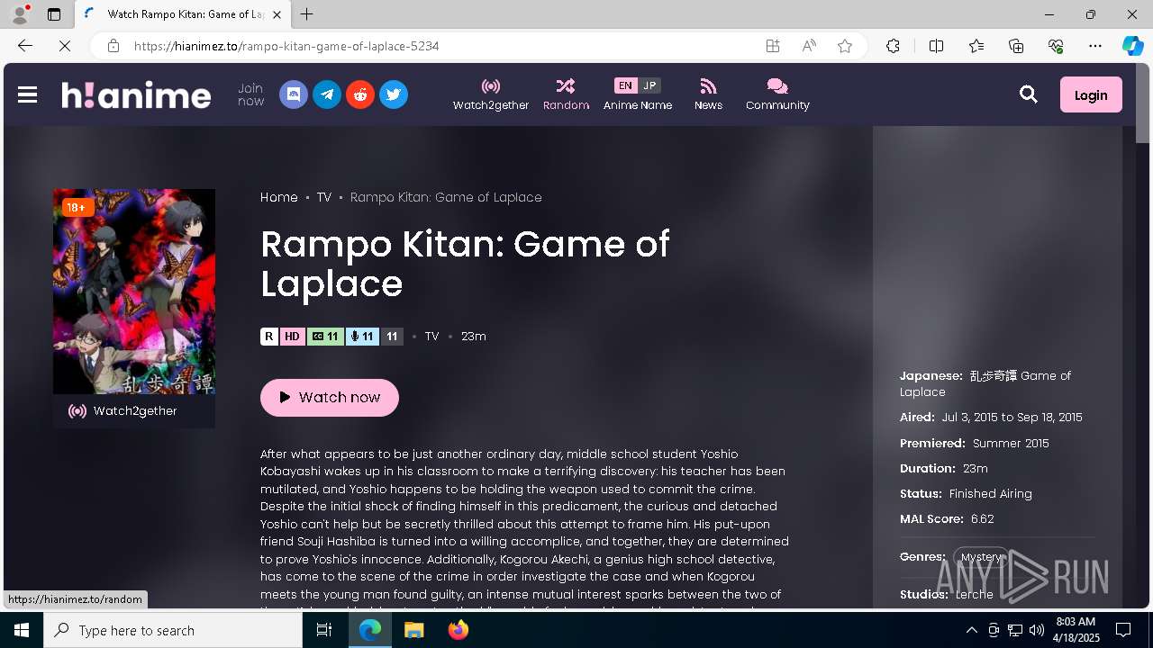This screenshot has width=1153, height=648.
Task: Open browser Collections
Action: coord(1016,46)
